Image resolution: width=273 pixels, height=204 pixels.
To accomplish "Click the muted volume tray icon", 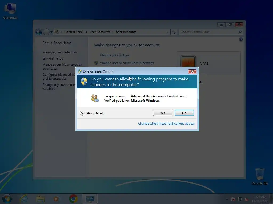I will [246, 199].
